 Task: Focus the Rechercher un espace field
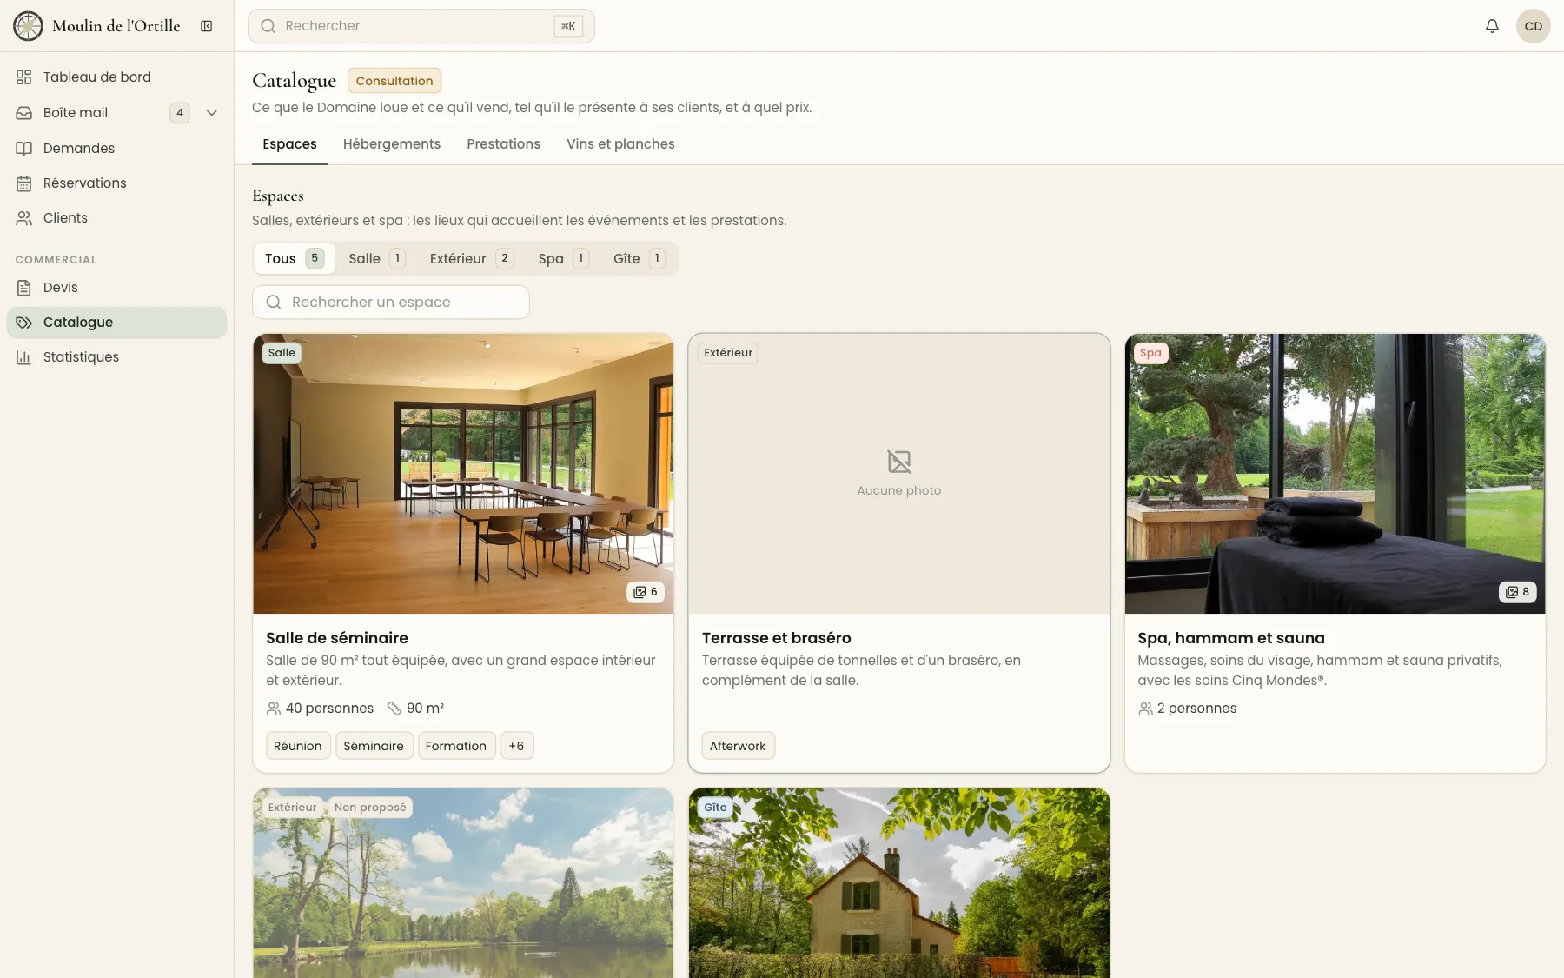391,303
